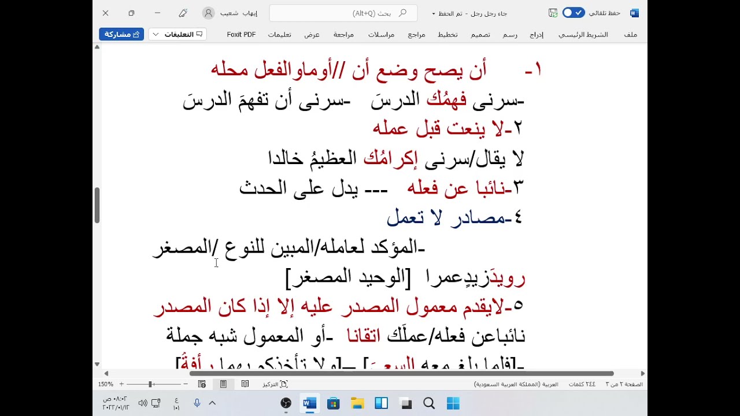Click the horizontal scrollbar thumb
Screen dimensions: 740x416
coord(402,373)
